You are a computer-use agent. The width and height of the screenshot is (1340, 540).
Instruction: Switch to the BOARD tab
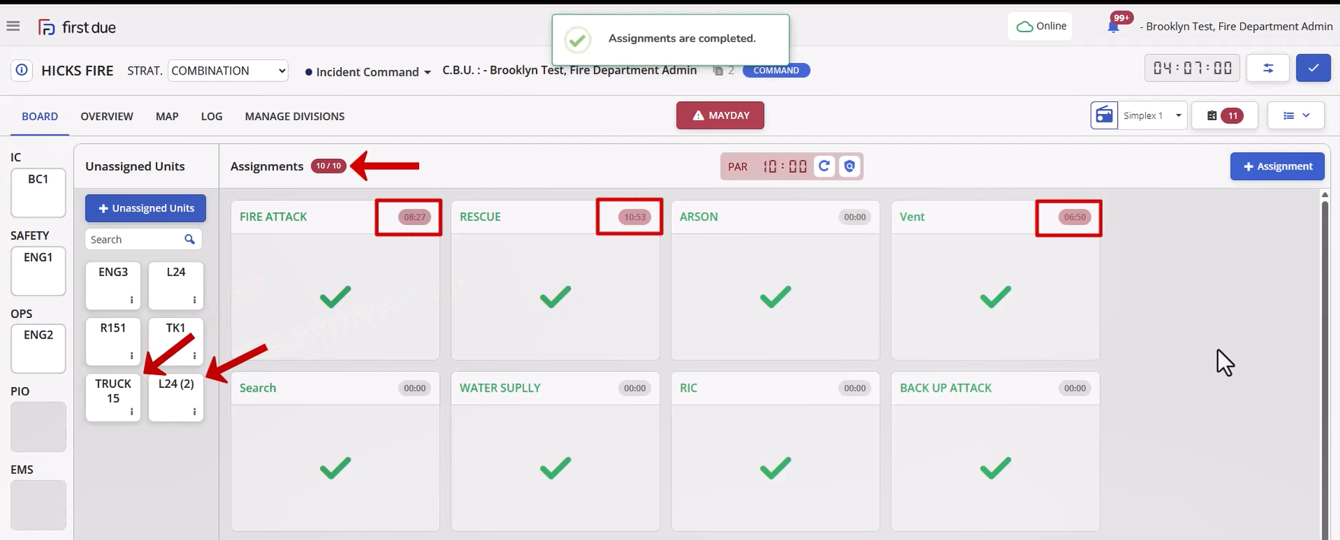pyautogui.click(x=40, y=116)
